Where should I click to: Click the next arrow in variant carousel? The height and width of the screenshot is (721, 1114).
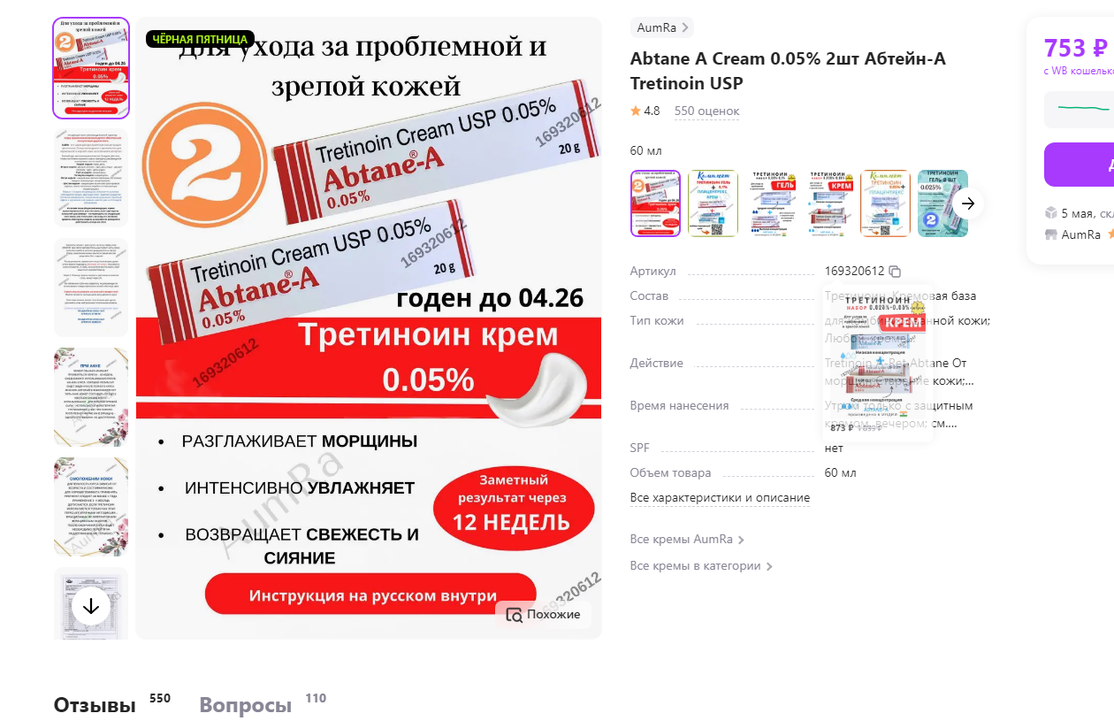pos(968,203)
